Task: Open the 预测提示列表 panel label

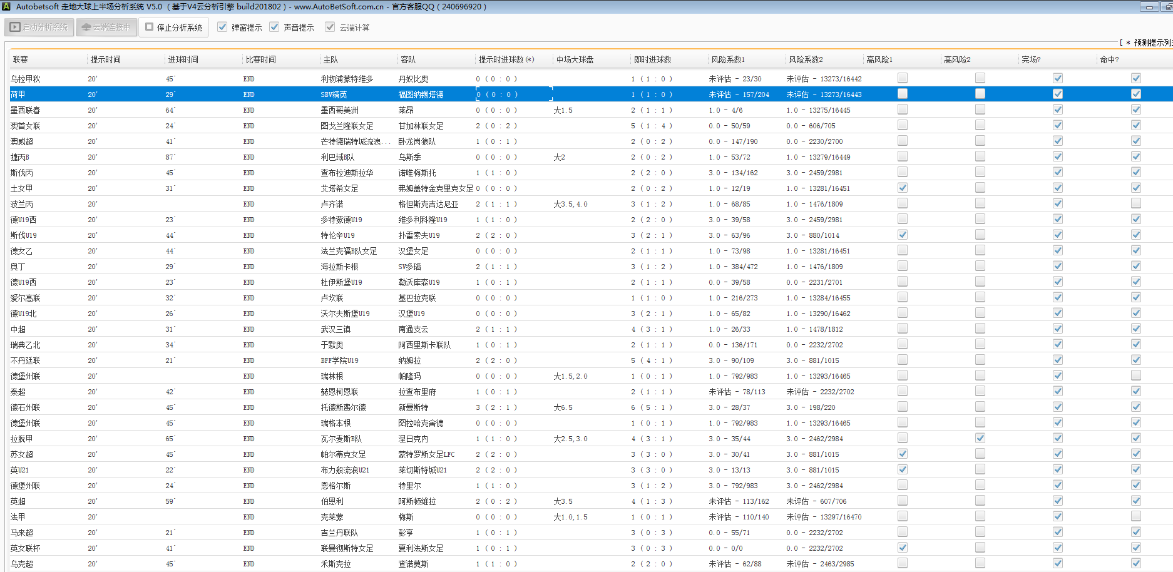Action: pos(1150,43)
